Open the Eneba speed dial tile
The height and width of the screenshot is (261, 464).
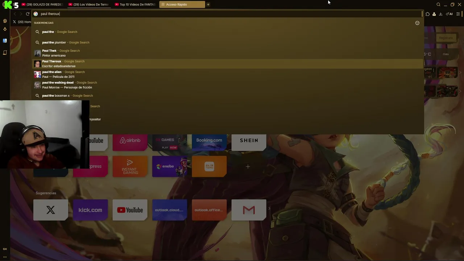tap(170, 166)
